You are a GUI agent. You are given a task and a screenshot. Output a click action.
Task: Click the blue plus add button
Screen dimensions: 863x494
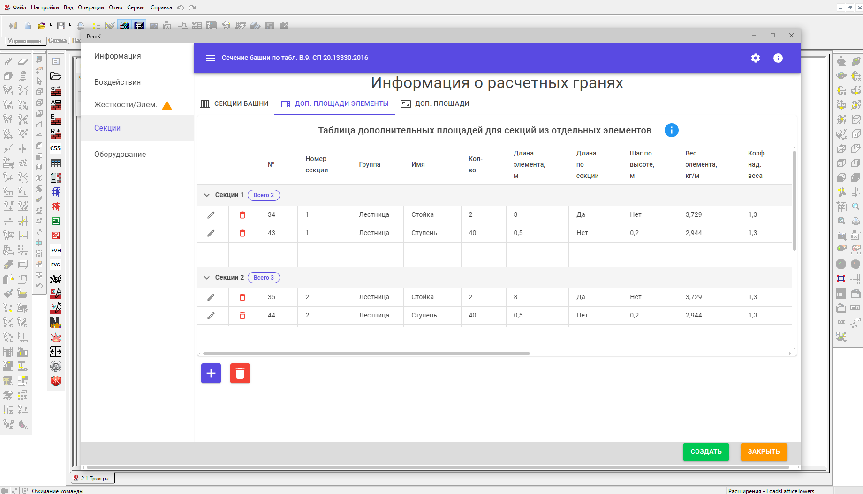[x=211, y=373]
